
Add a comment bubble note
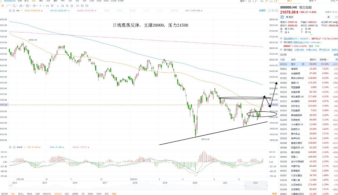coord(52,6)
